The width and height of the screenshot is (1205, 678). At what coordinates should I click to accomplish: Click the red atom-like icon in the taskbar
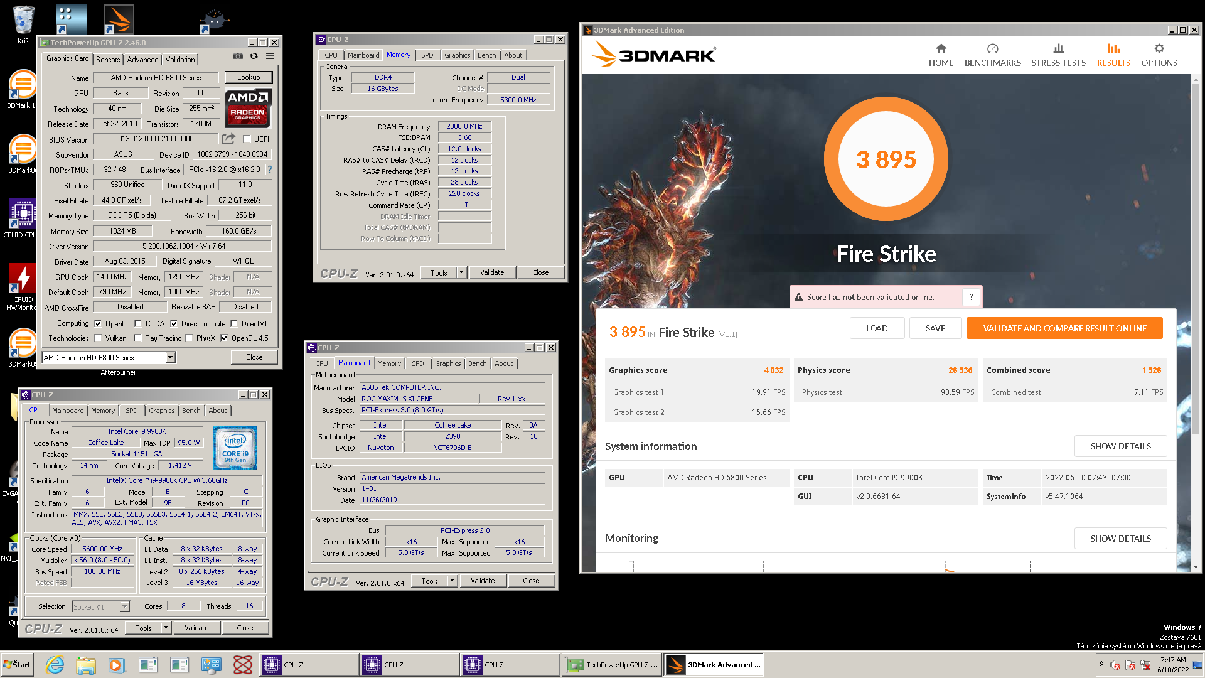click(242, 665)
